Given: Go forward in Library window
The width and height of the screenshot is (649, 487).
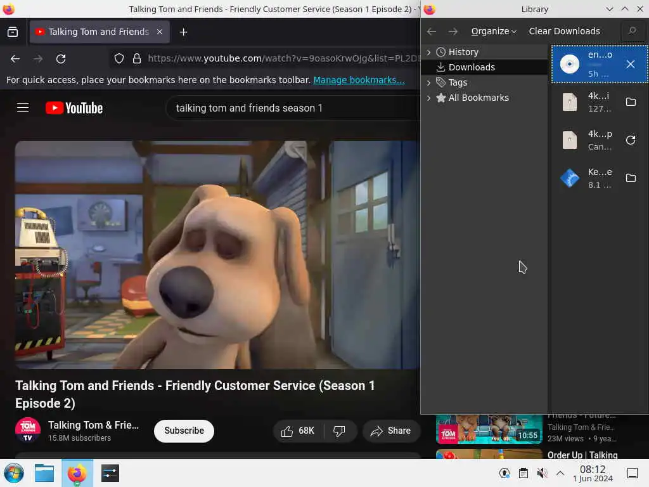Looking at the screenshot, I should click(453, 32).
